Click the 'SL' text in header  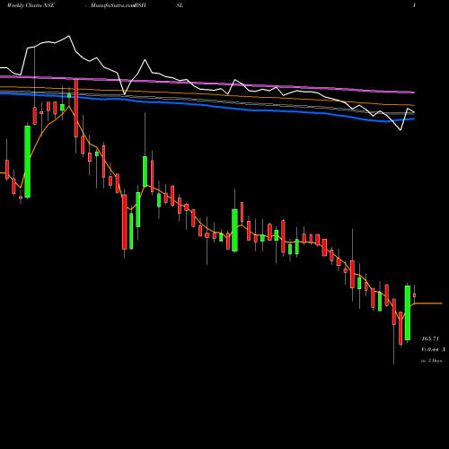(180, 5)
